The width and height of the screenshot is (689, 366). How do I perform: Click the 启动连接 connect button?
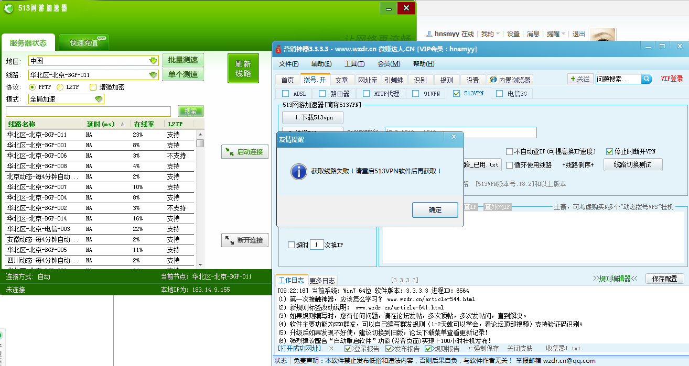coord(244,152)
